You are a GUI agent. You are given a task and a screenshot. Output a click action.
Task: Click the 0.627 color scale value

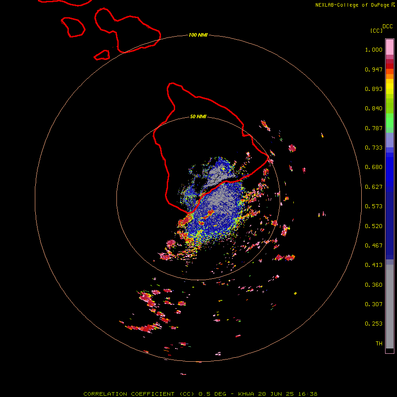(374, 187)
